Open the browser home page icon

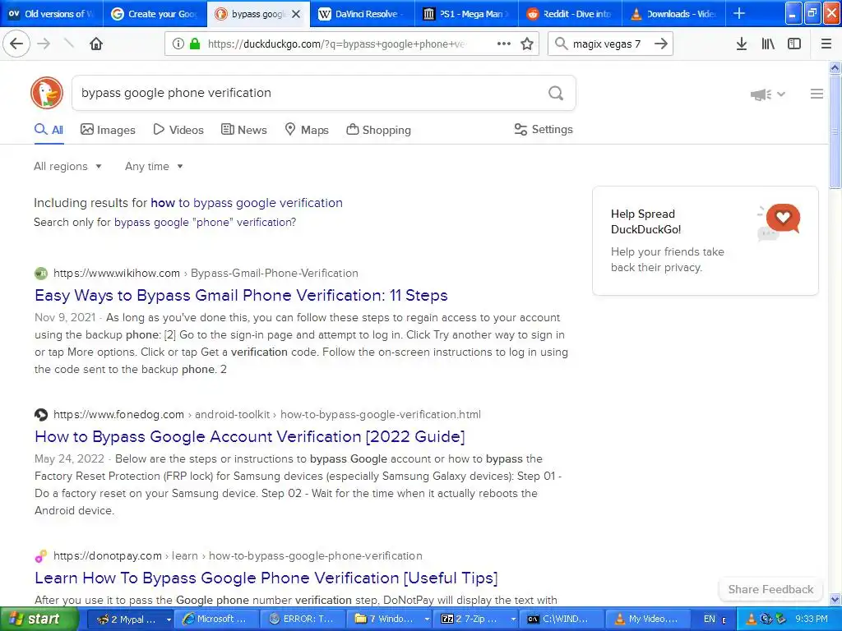tap(96, 44)
